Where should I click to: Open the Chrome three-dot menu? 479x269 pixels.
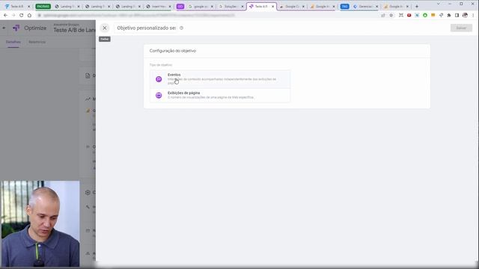tap(473, 15)
